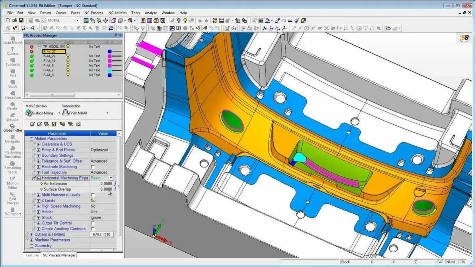The height and width of the screenshot is (267, 475).
Task: Collapse the TP_MODEL tree node
Action: 39,47
